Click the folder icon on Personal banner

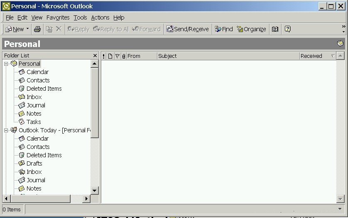(340, 43)
